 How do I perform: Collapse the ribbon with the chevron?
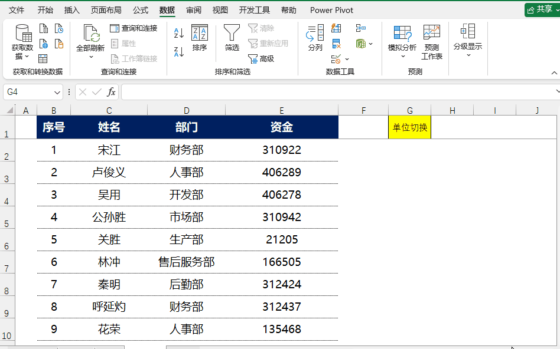click(x=554, y=73)
